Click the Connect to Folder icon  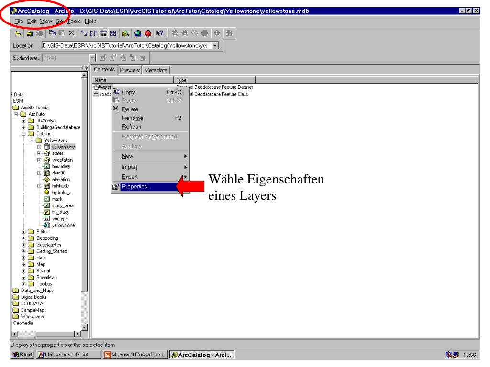[30, 33]
